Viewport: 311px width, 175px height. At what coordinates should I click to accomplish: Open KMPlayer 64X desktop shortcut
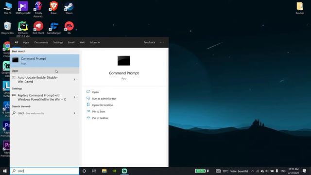tap(23, 8)
